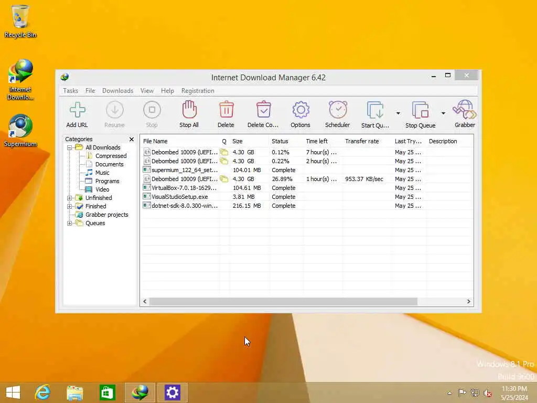
Task: Click the Stop All hand icon
Action: click(189, 109)
